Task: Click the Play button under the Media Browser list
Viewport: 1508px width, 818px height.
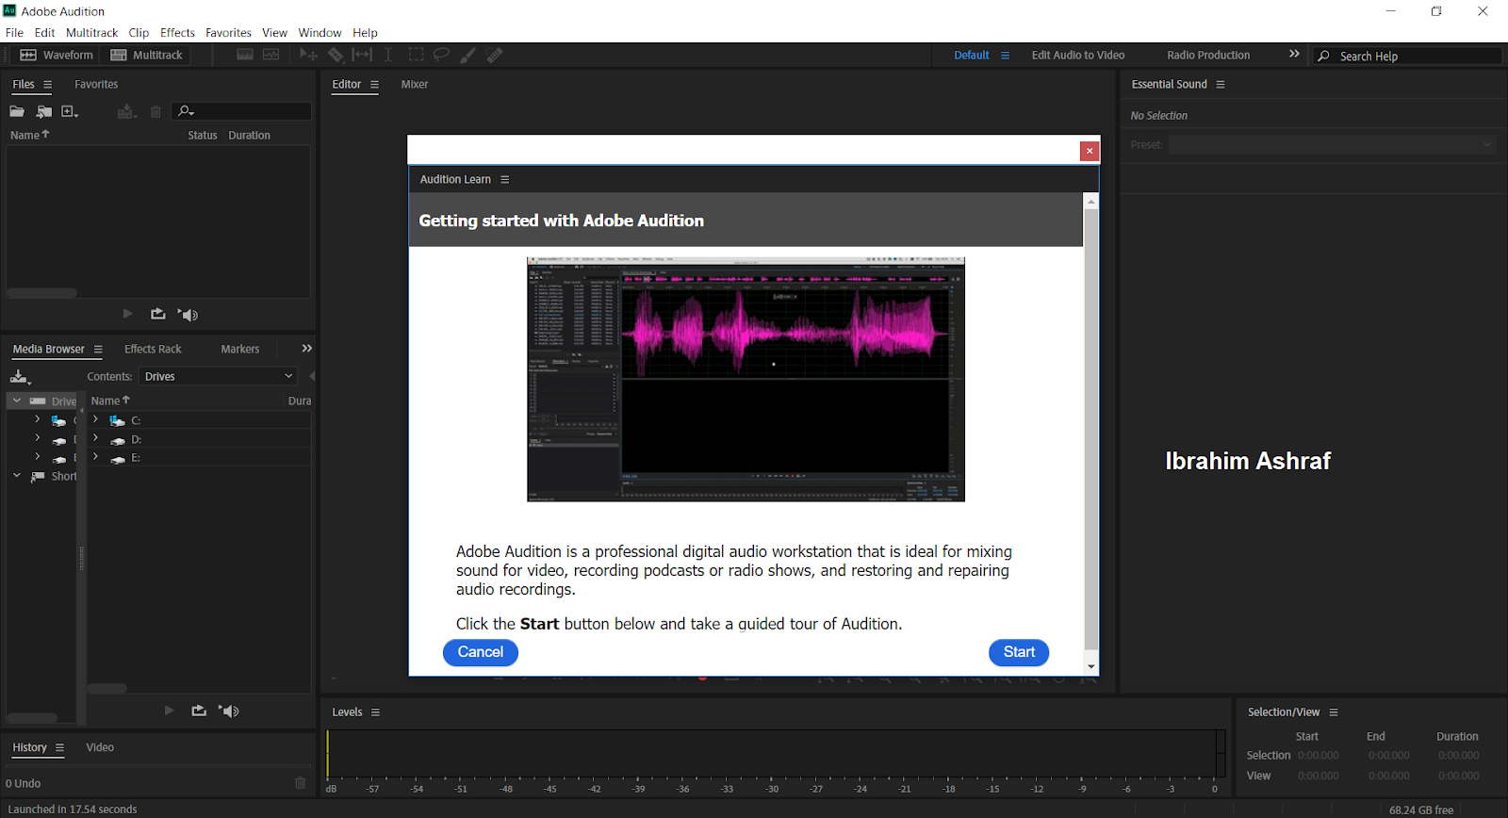Action: pyautogui.click(x=169, y=711)
